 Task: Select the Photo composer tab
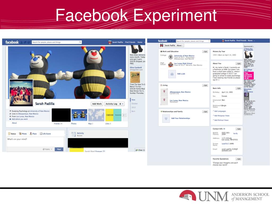pos(23,134)
